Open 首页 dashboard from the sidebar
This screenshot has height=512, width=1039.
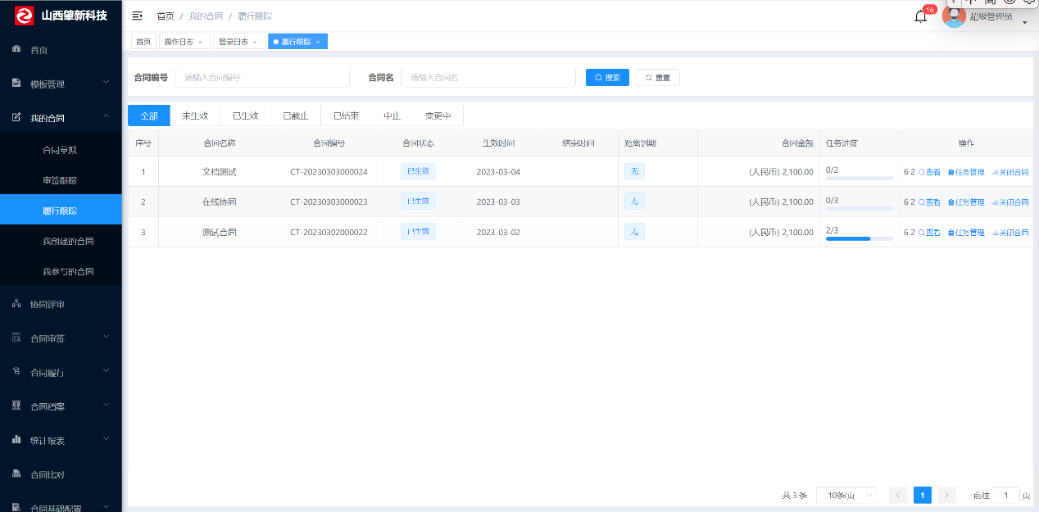pos(39,50)
